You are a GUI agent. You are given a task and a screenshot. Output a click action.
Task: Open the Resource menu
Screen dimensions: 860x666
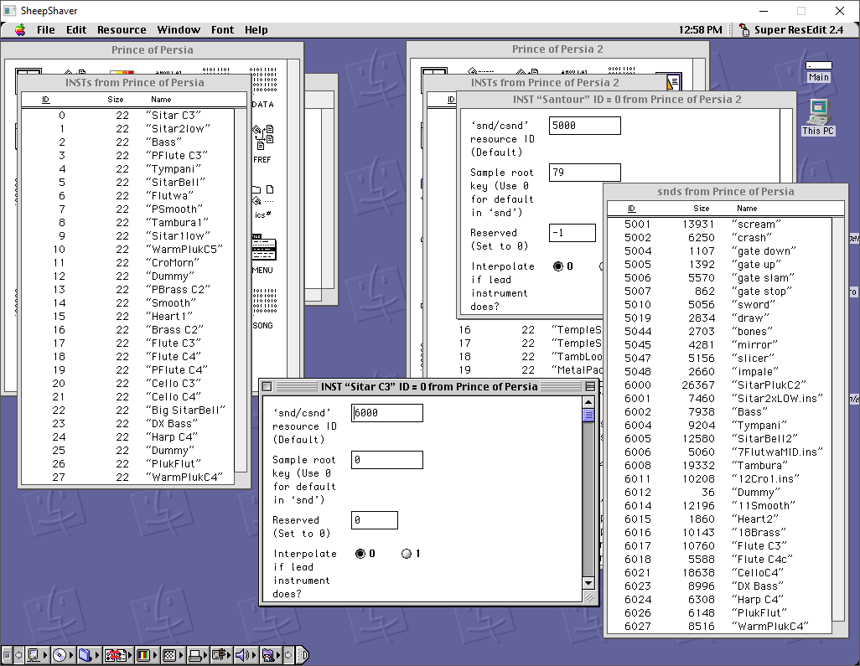[x=122, y=29]
